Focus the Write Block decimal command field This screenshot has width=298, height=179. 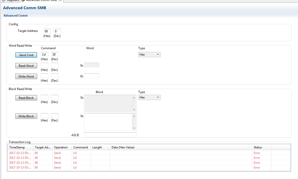tap(55, 116)
